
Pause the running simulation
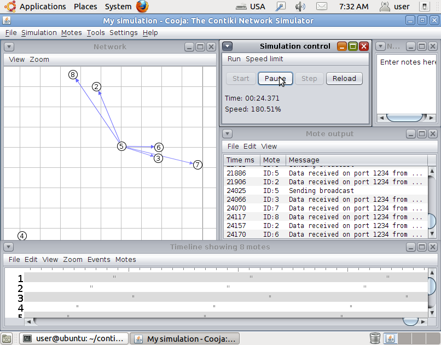click(275, 78)
